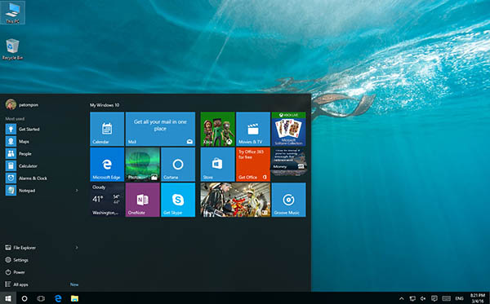Open touch keyboard tray icon
The width and height of the screenshot is (490, 304).
(x=446, y=298)
